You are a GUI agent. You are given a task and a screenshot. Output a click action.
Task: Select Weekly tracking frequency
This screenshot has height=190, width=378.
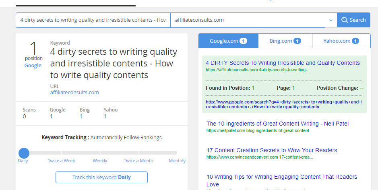click(x=100, y=161)
